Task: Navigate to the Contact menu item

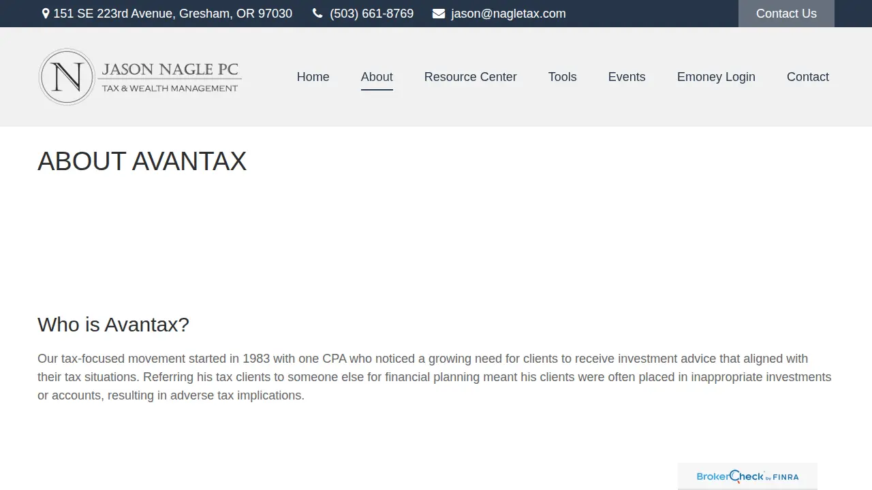Action: [808, 77]
